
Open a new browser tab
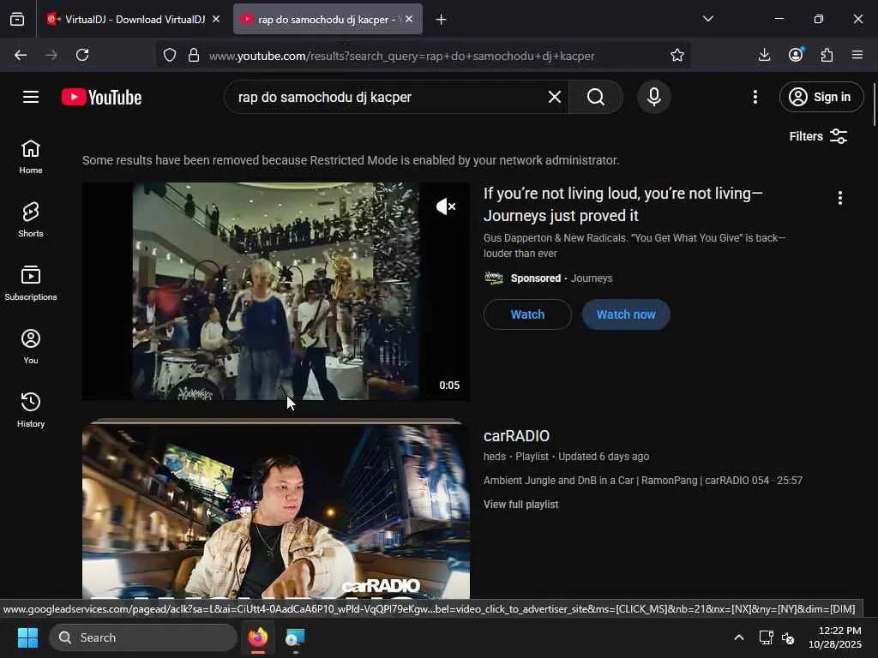[442, 20]
